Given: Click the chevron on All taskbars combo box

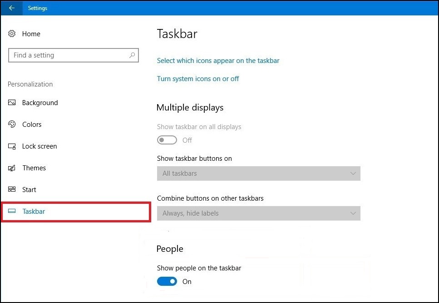Looking at the screenshot, I should point(353,173).
